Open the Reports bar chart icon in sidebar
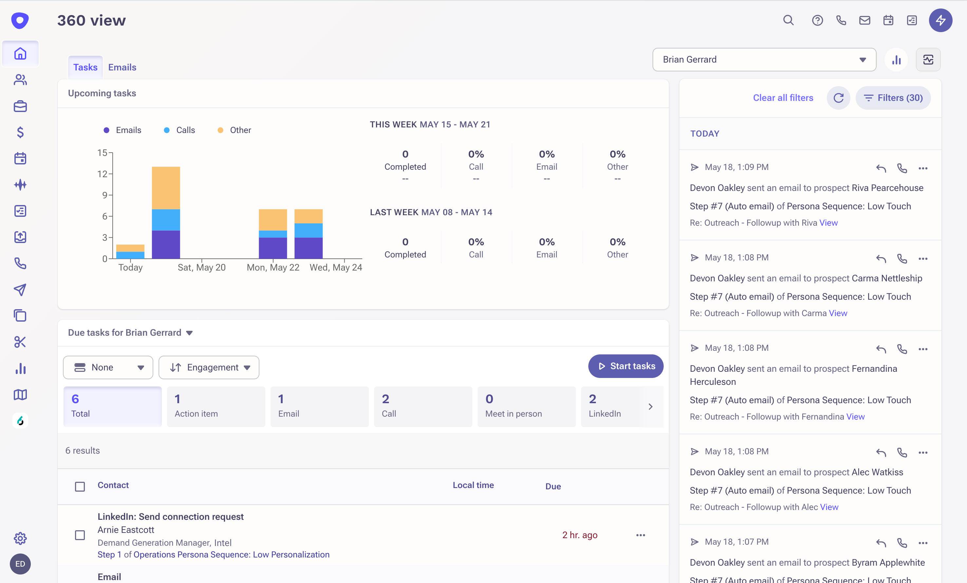 pyautogui.click(x=20, y=368)
